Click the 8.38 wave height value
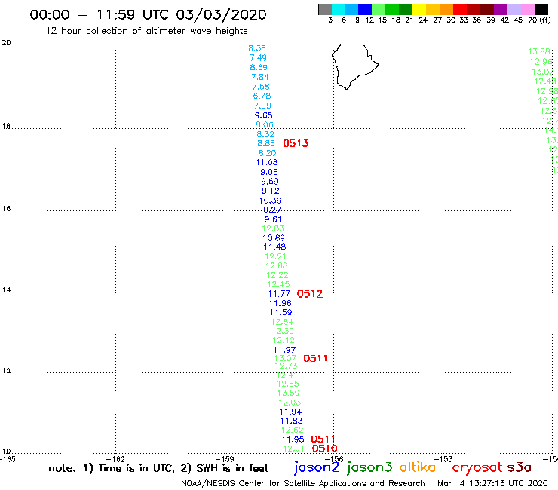558x490 pixels. [257, 48]
